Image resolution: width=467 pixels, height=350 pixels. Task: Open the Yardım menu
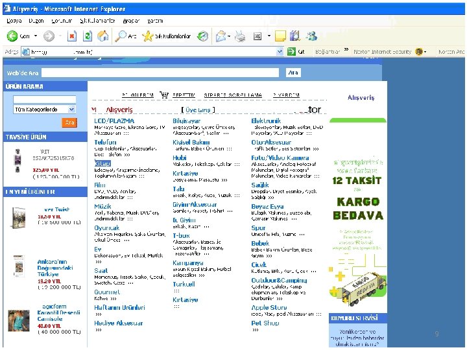155,21
